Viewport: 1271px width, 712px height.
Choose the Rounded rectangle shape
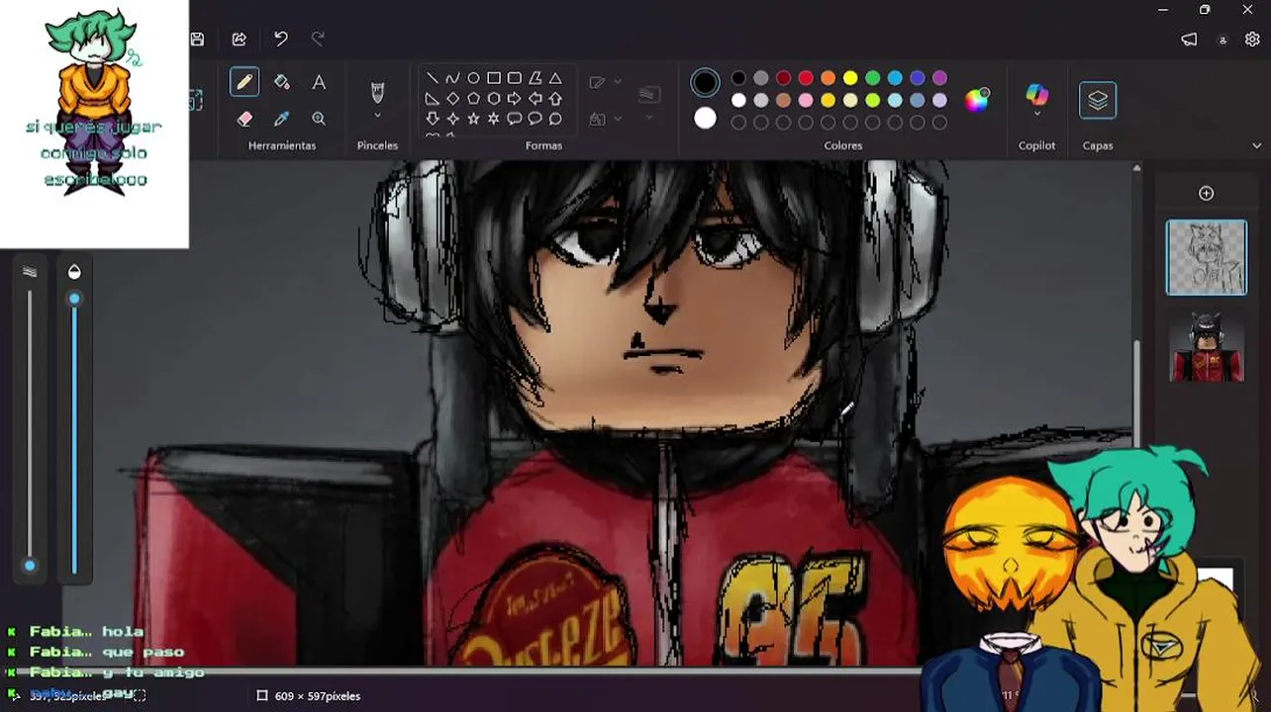[515, 78]
